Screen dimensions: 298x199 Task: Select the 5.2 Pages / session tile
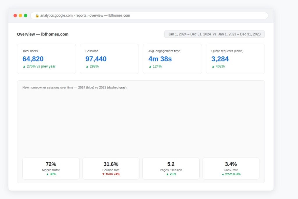pyautogui.click(x=171, y=168)
